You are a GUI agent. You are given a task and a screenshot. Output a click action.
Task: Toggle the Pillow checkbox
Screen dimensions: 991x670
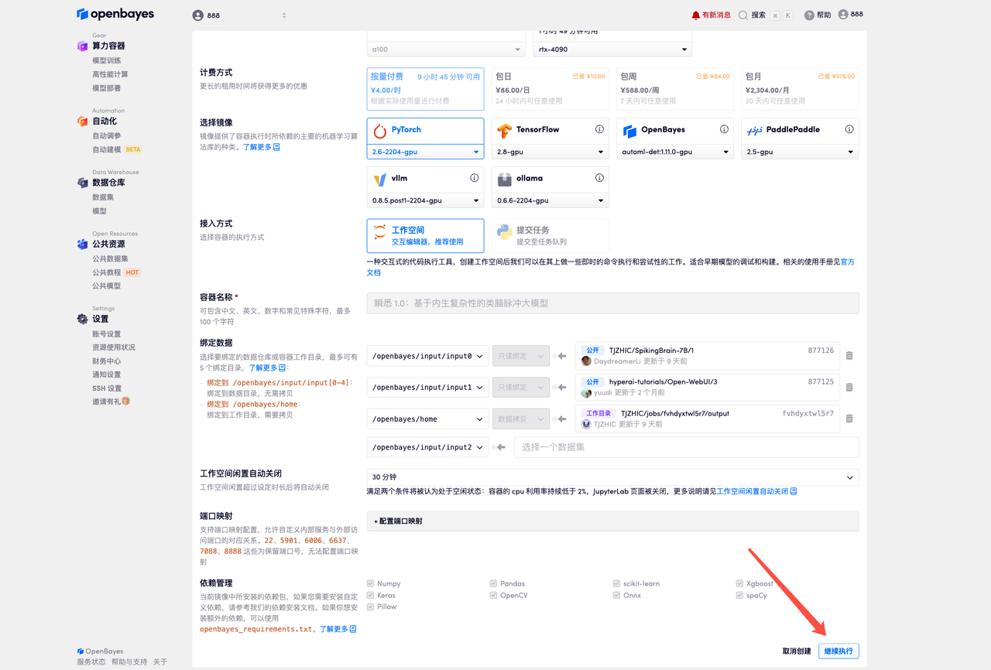370,607
